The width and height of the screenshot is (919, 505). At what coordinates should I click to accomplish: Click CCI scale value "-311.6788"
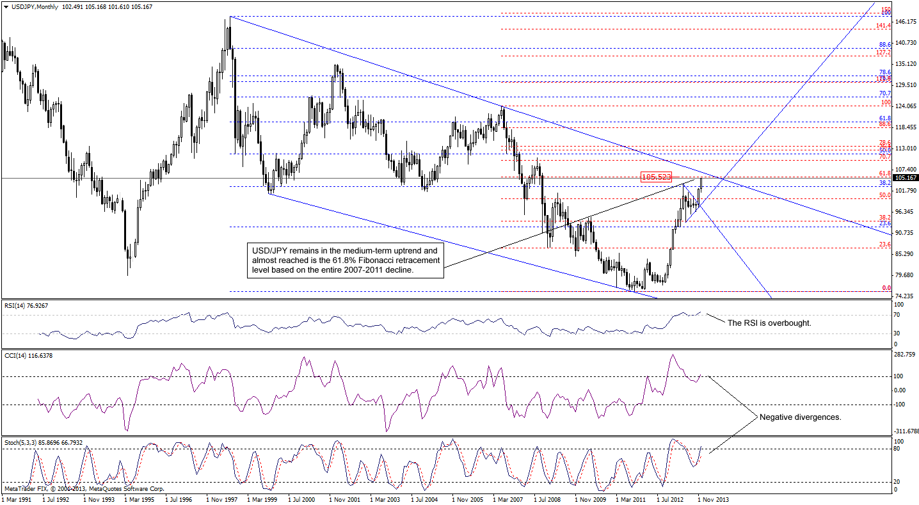click(907, 431)
